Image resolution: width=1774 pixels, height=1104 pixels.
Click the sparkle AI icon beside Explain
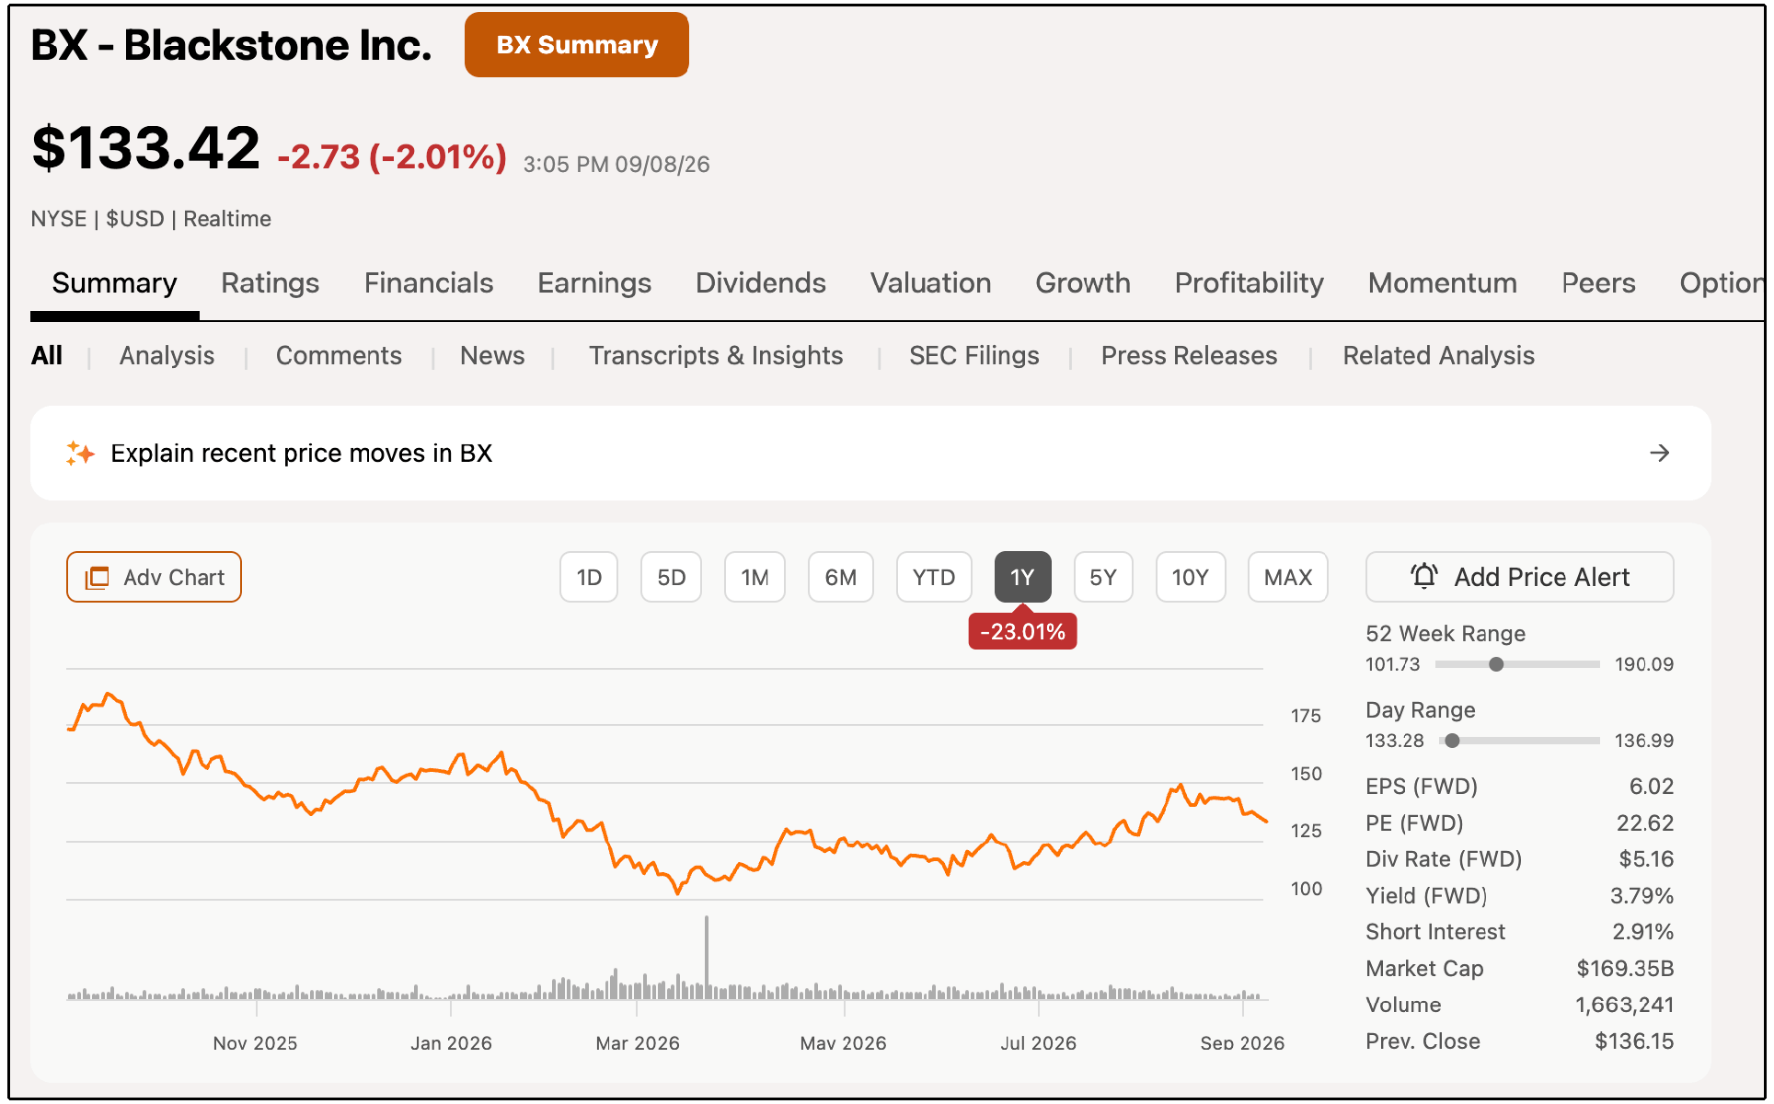point(80,453)
